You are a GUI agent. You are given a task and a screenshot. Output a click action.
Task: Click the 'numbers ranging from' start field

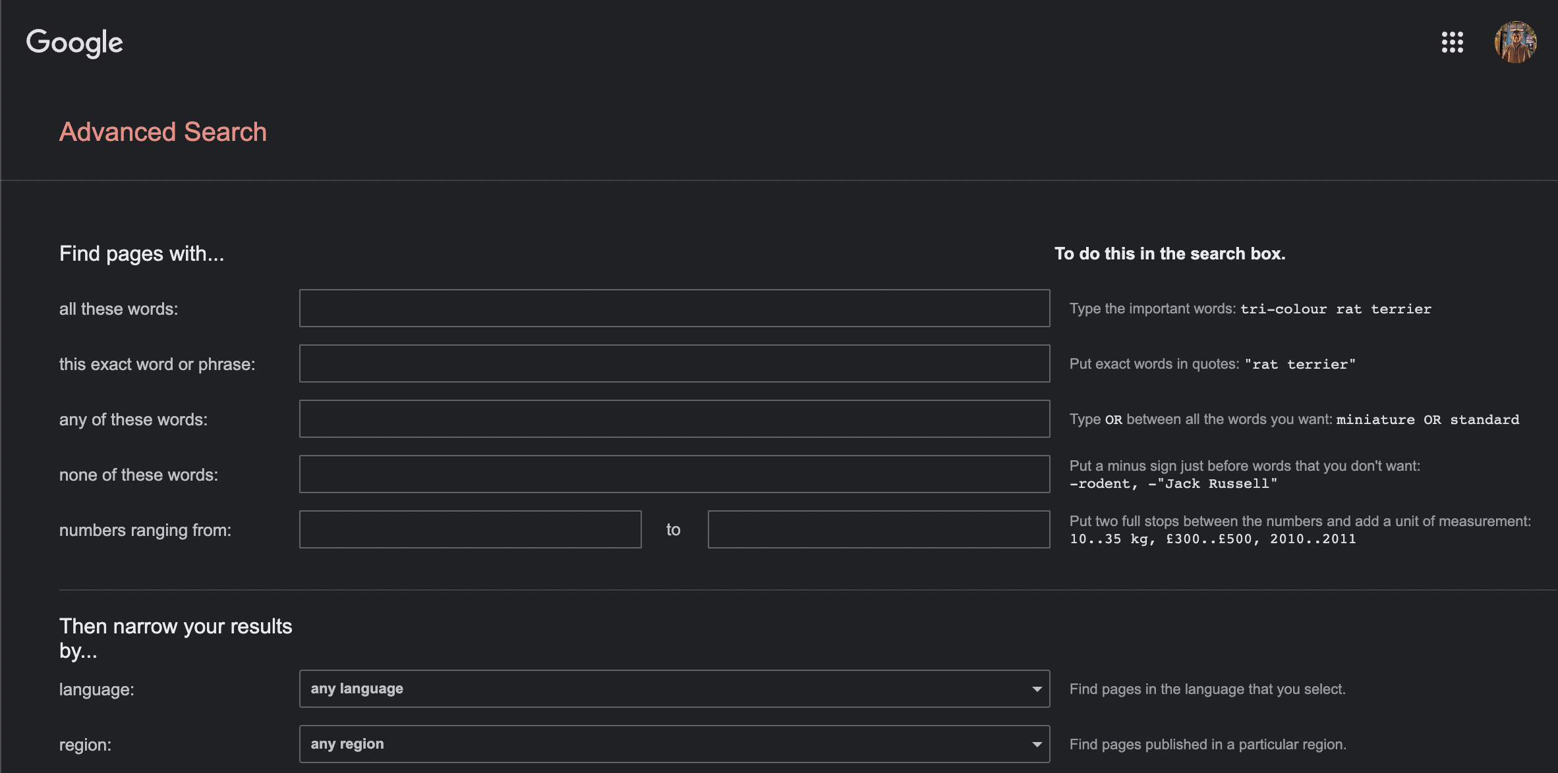click(x=470, y=529)
